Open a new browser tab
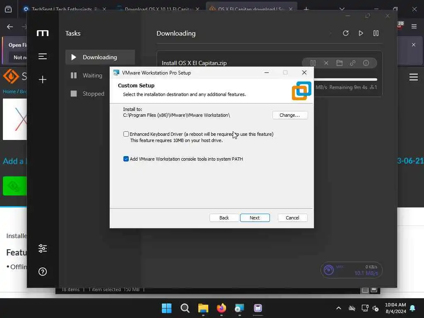 [x=306, y=9]
